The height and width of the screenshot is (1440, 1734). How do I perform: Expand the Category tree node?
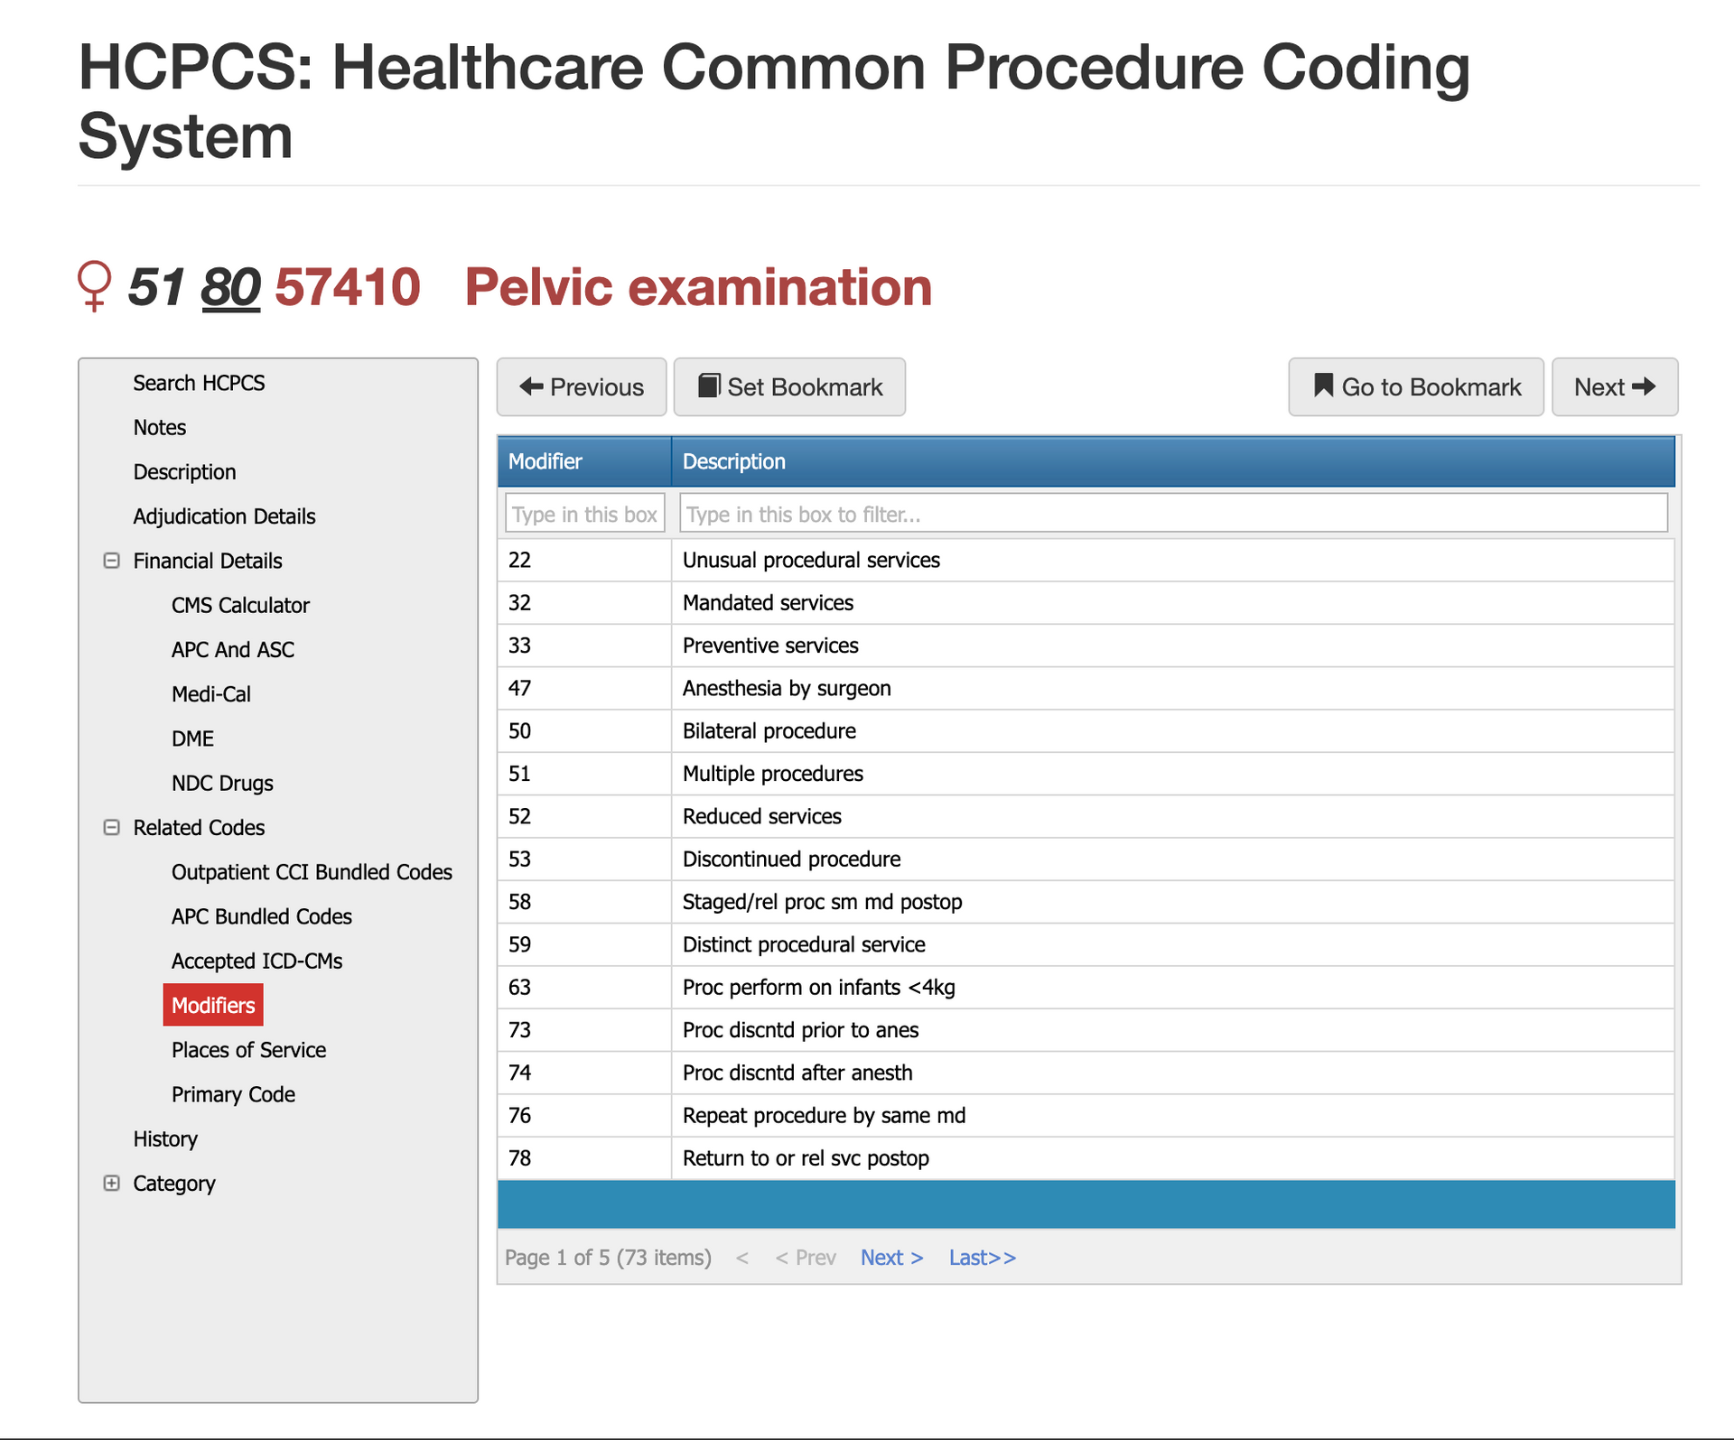point(112,1183)
